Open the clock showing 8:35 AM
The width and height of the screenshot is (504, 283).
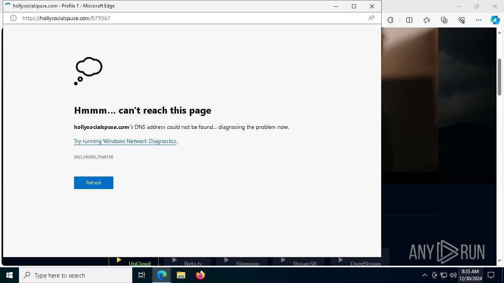pyautogui.click(x=470, y=275)
